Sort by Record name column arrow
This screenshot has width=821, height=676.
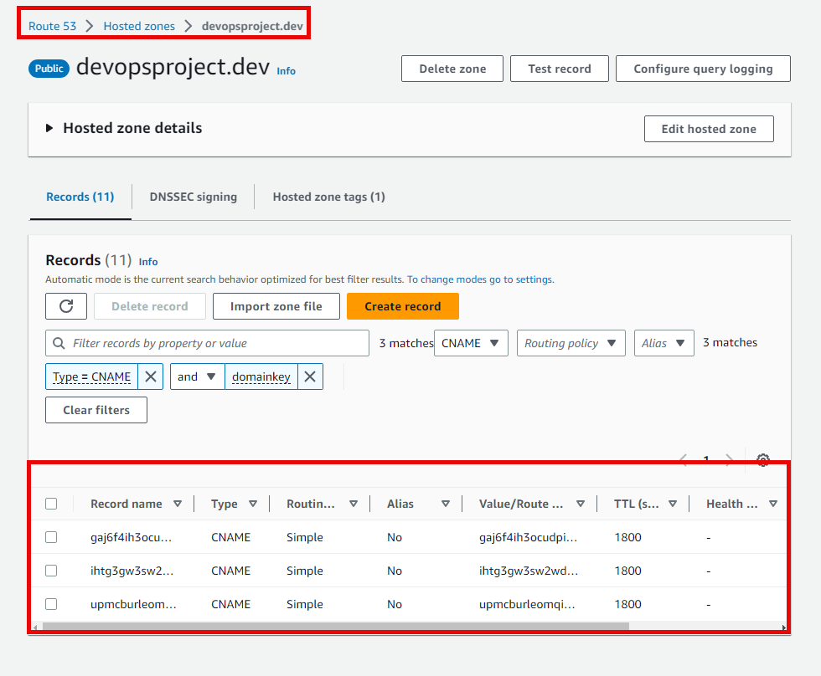(x=178, y=504)
